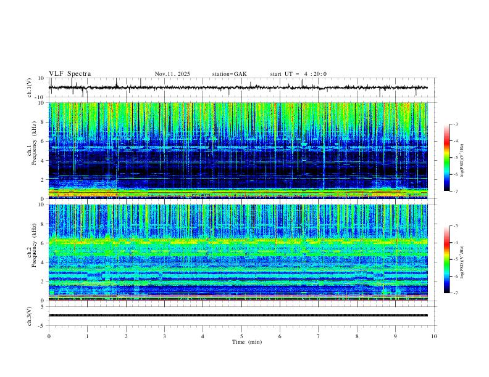
Task: Select the log(PSD) label beside ch.2 colorbar
Action: (462, 262)
